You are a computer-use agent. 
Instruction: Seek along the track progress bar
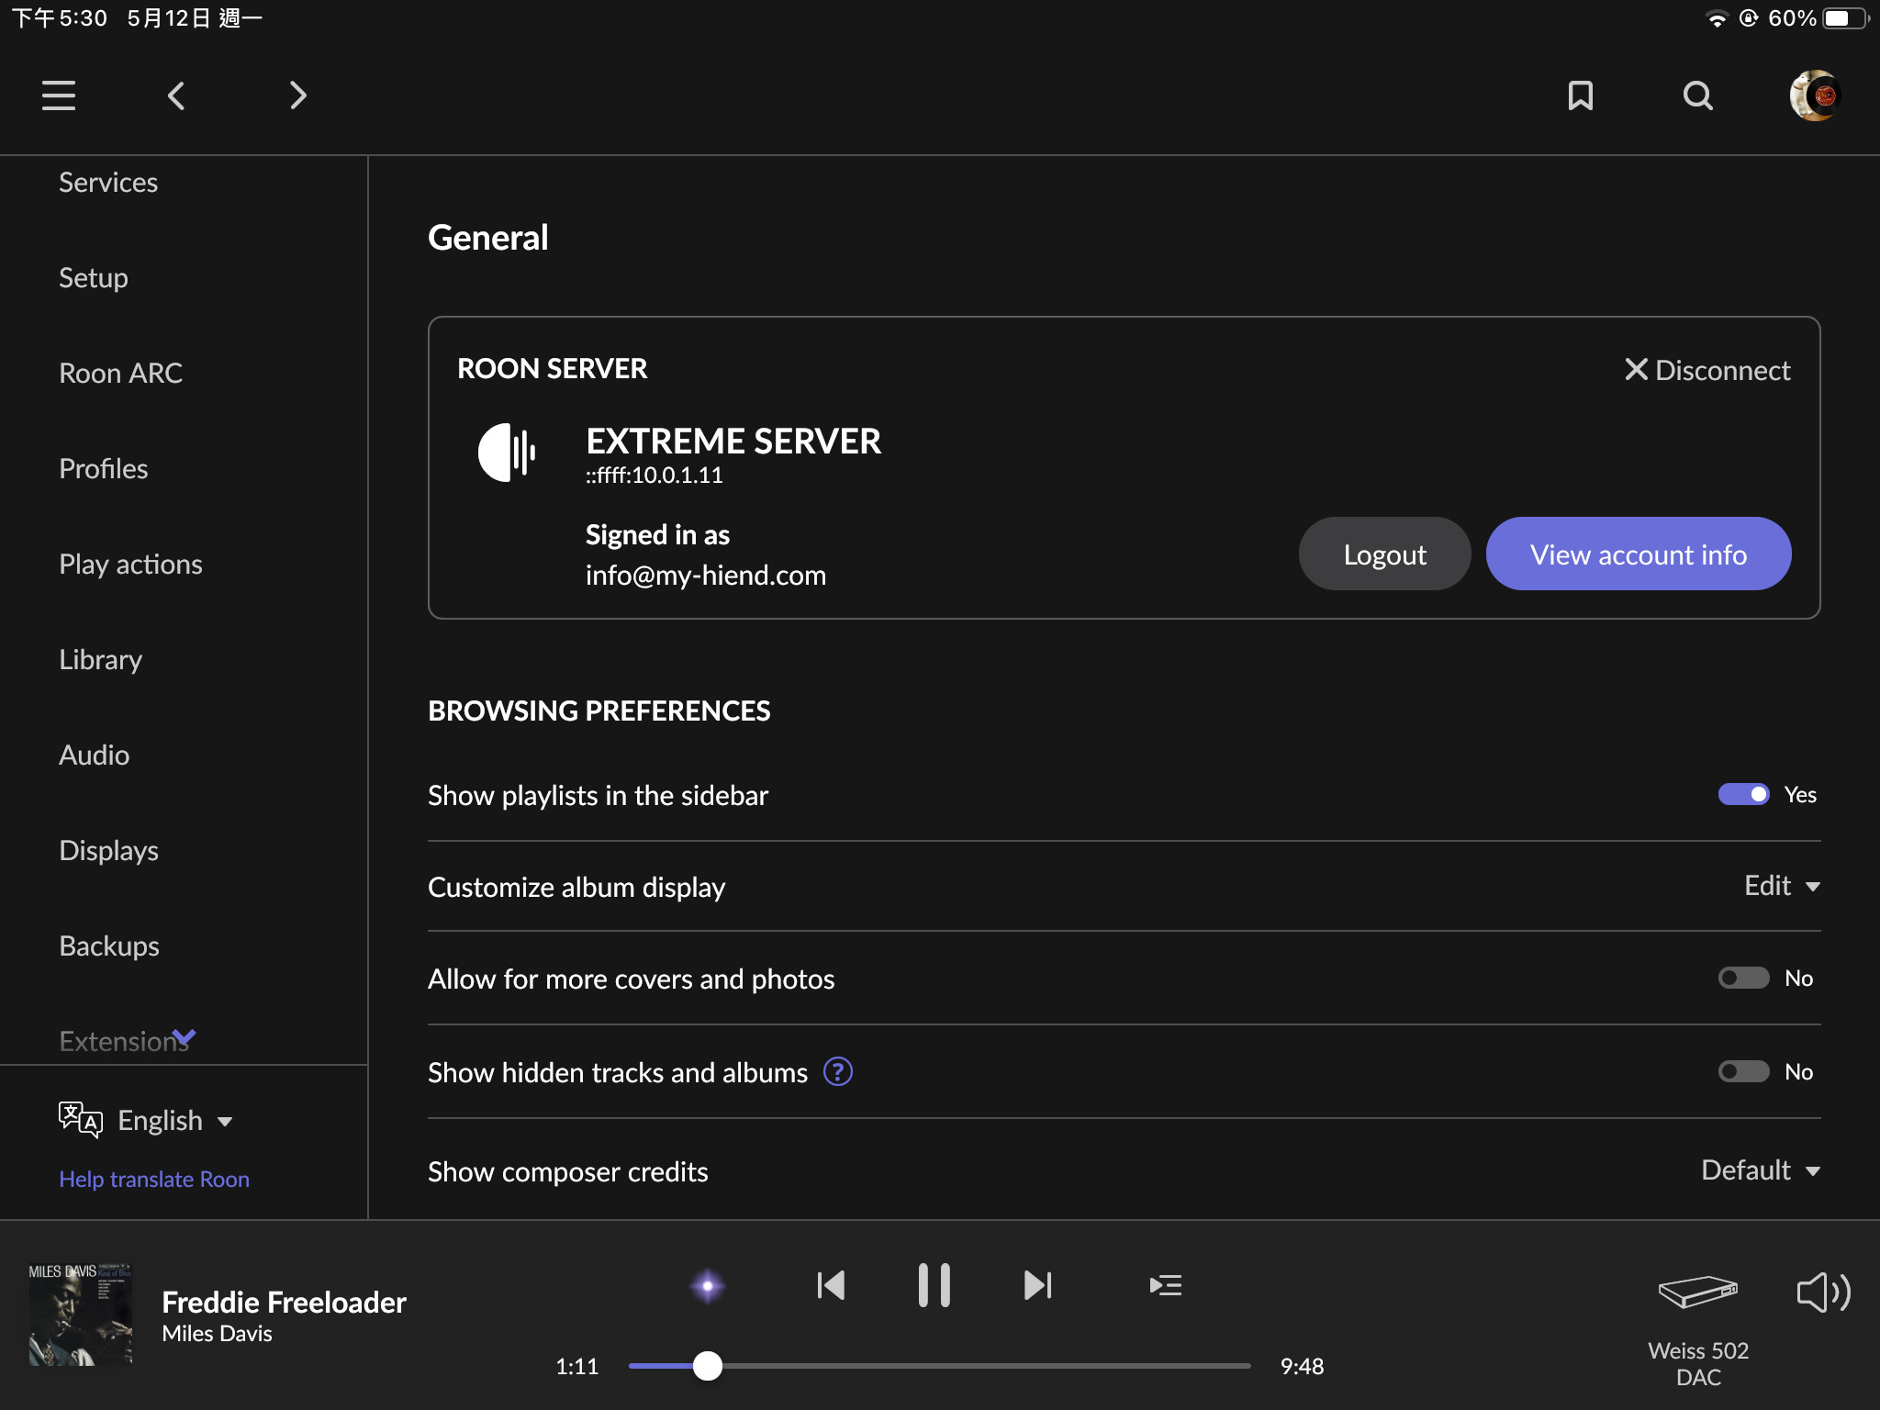coord(939,1366)
